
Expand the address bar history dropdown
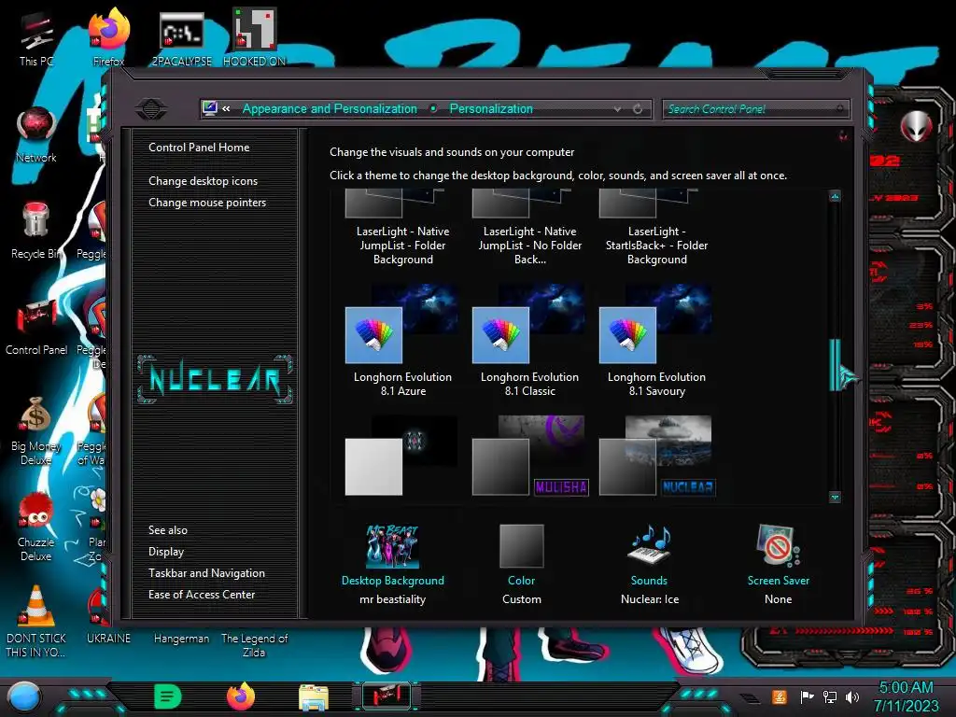pos(618,109)
